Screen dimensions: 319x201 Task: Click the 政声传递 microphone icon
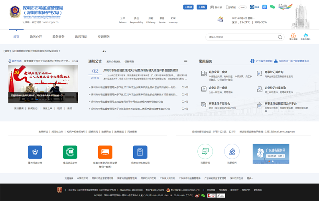pos(10,61)
